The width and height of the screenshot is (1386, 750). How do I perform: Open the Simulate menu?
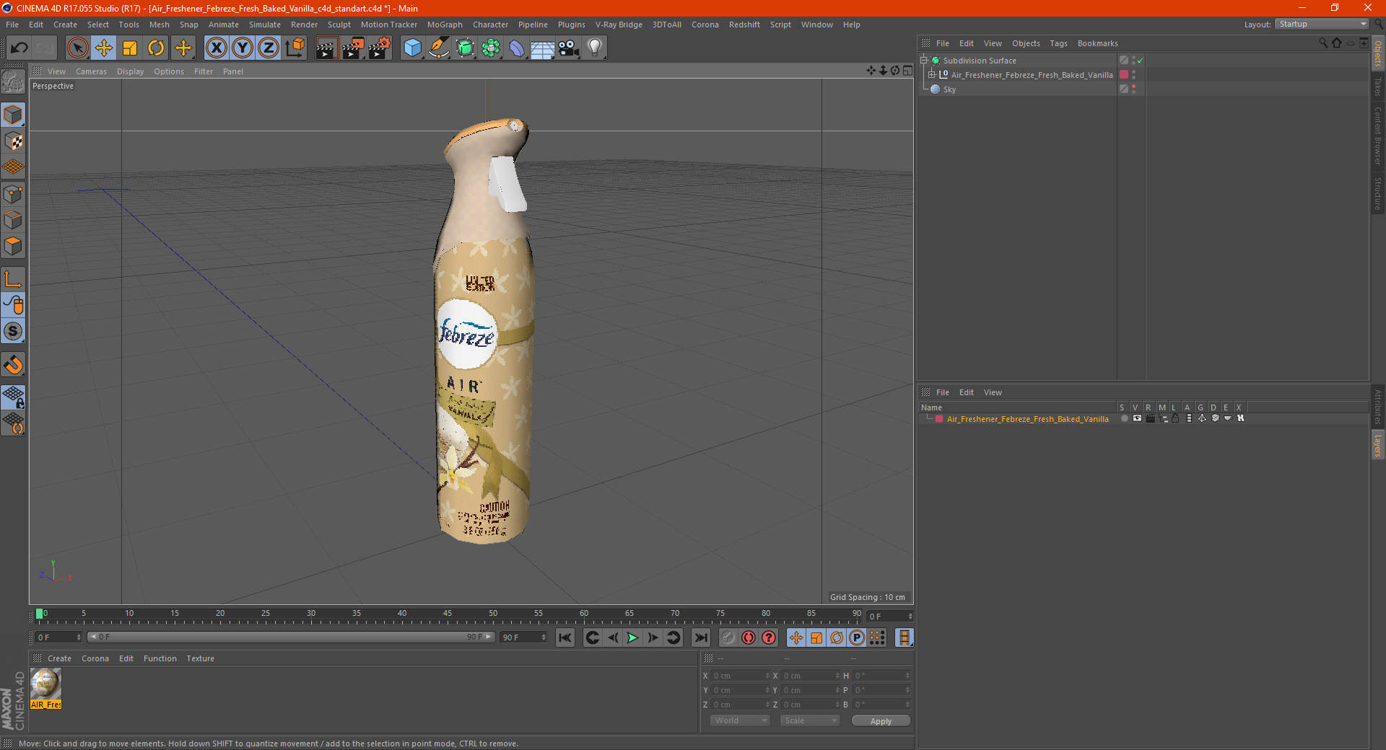click(x=265, y=25)
